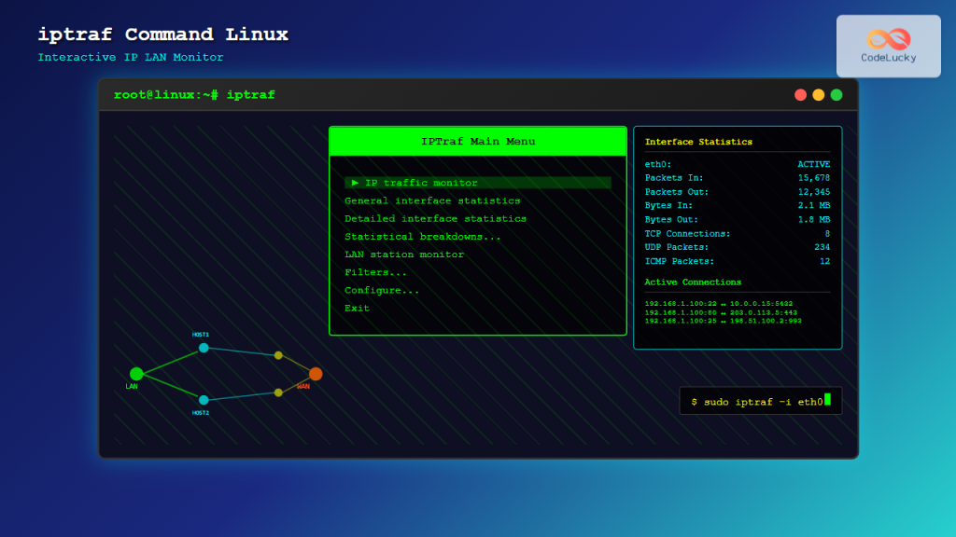Click the lower yellow router junction node

pyautogui.click(x=277, y=392)
